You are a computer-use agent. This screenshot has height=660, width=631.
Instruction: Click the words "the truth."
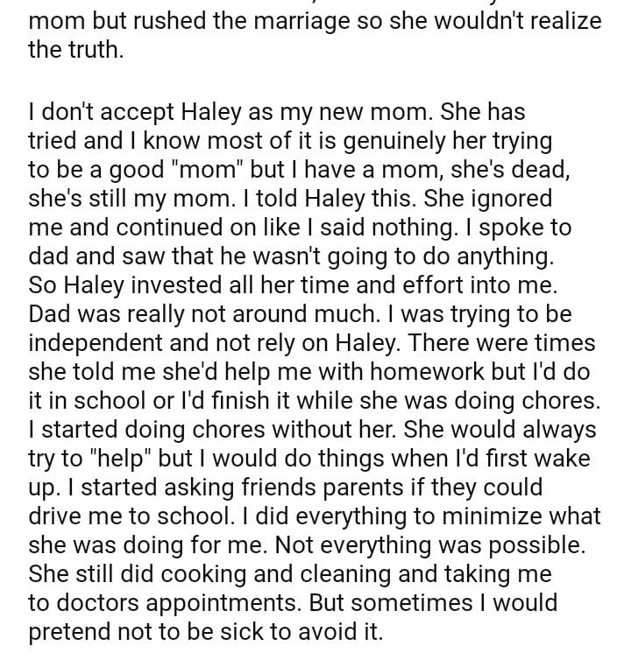[76, 50]
